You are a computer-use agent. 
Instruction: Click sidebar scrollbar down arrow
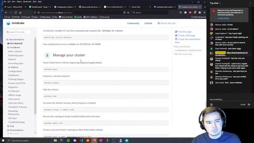35,133
